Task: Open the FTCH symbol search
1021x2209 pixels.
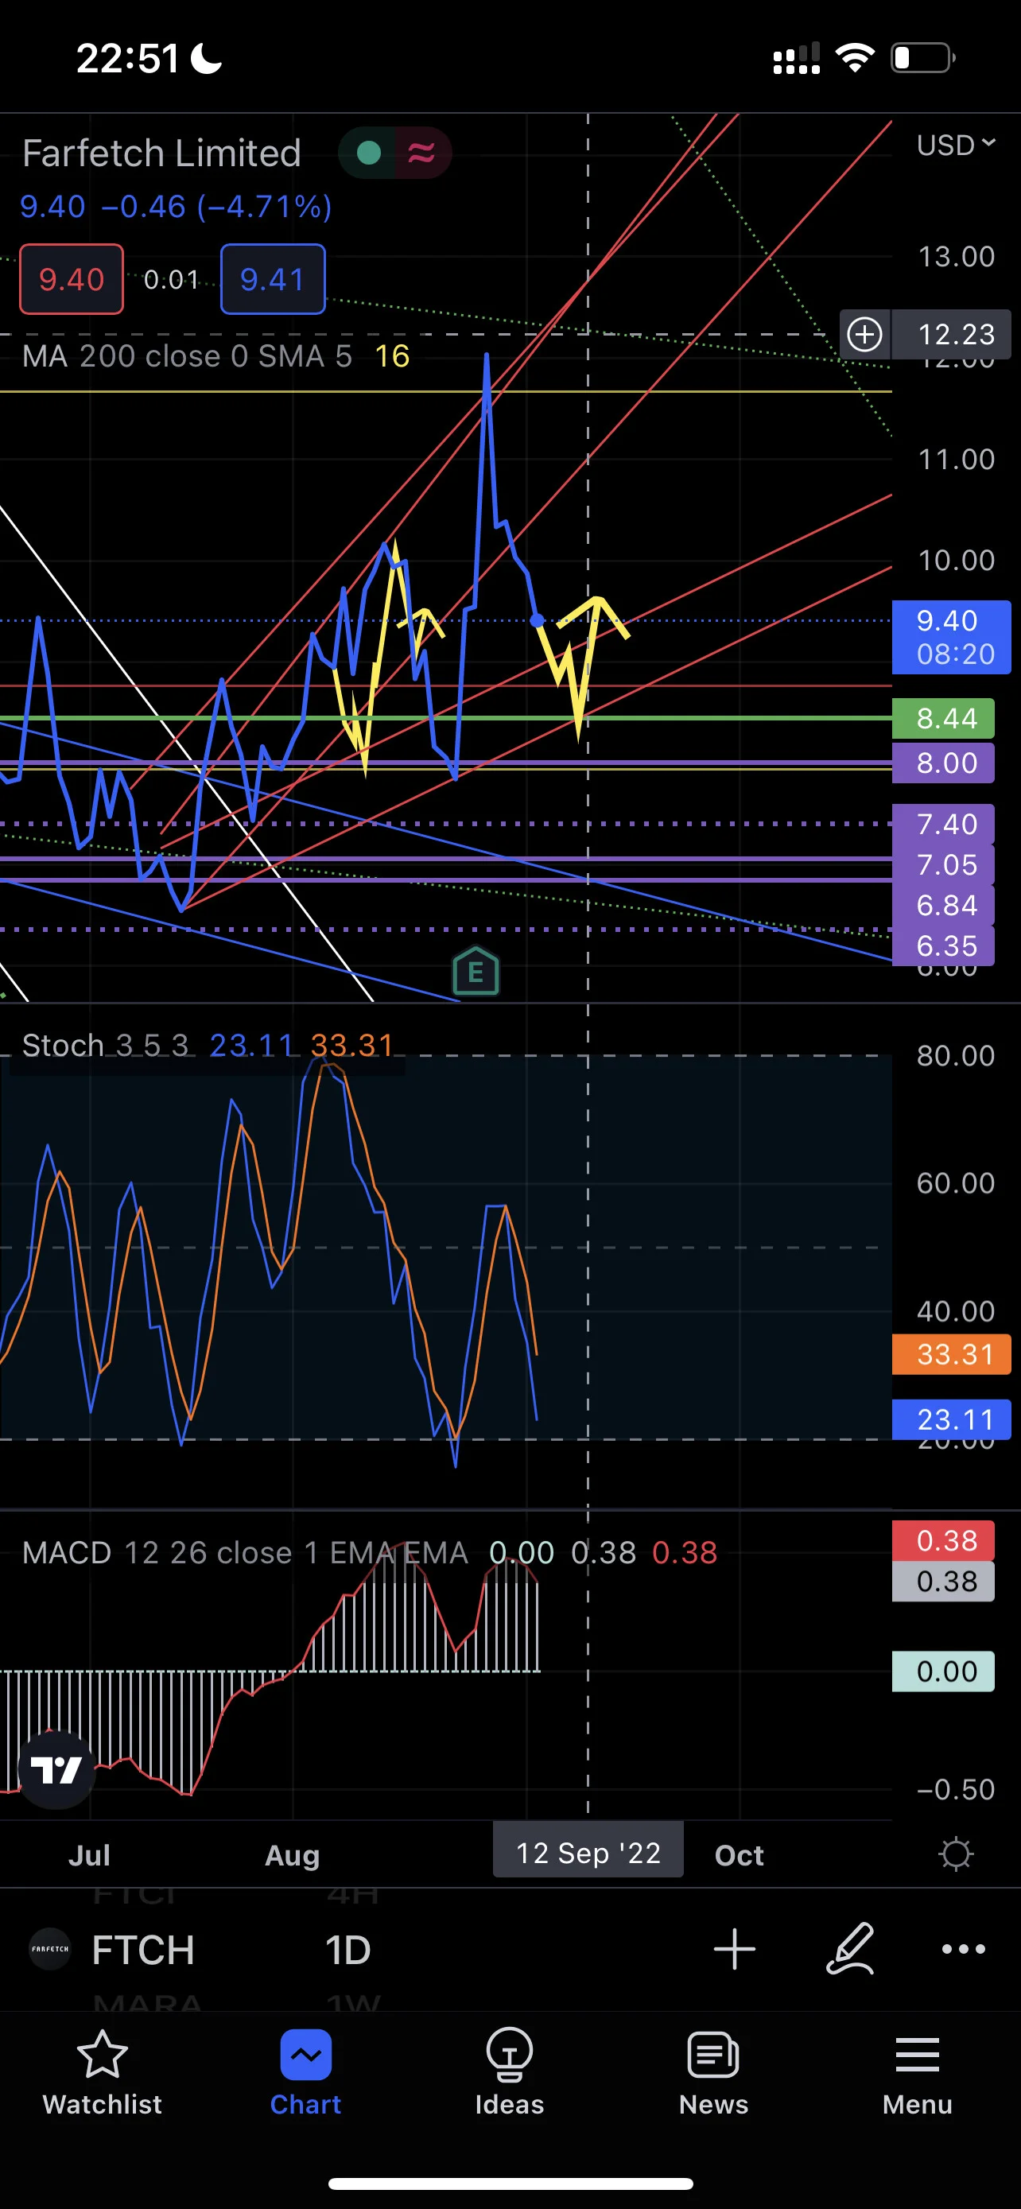Action: tap(143, 1950)
